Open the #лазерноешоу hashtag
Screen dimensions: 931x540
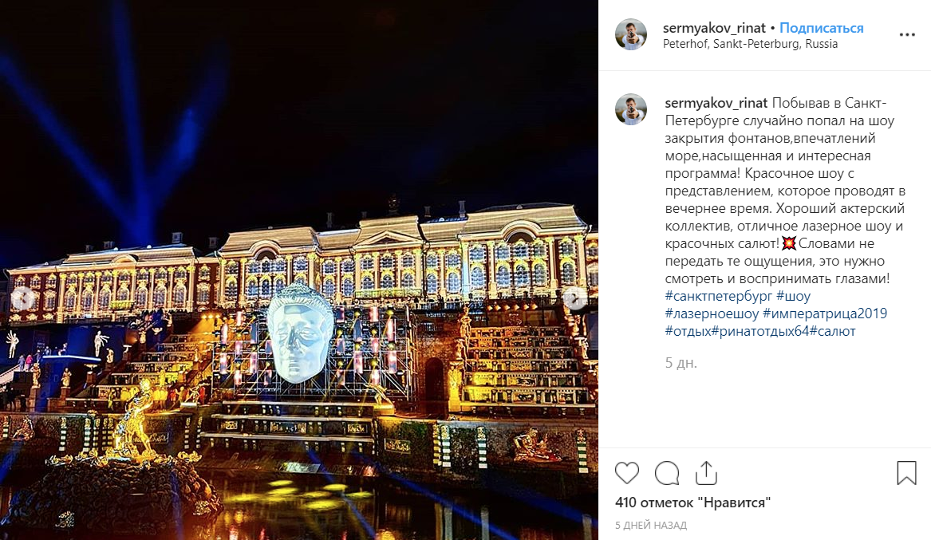coord(712,313)
